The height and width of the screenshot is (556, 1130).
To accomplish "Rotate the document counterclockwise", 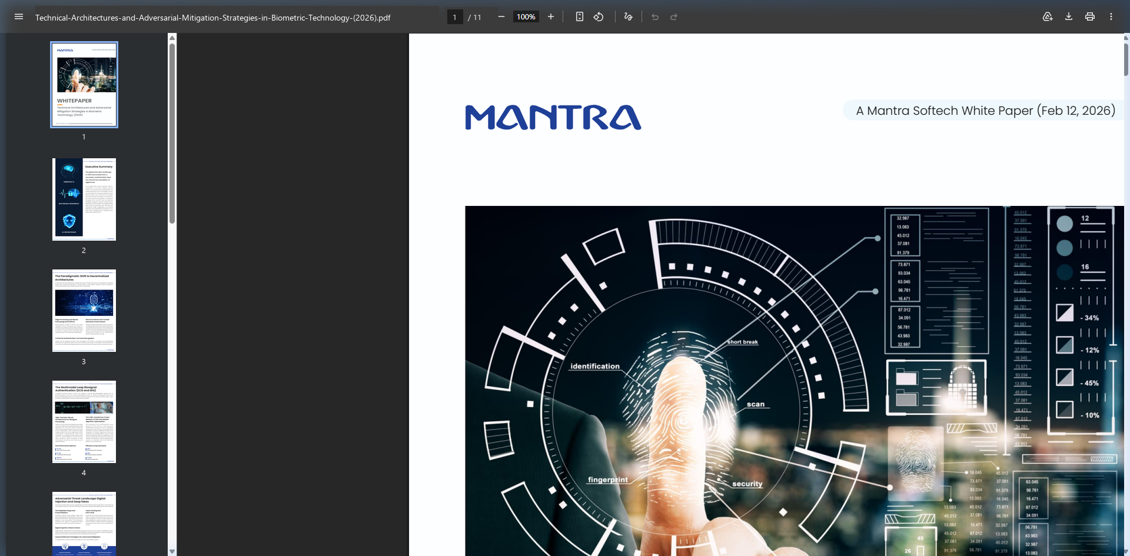I will [599, 16].
